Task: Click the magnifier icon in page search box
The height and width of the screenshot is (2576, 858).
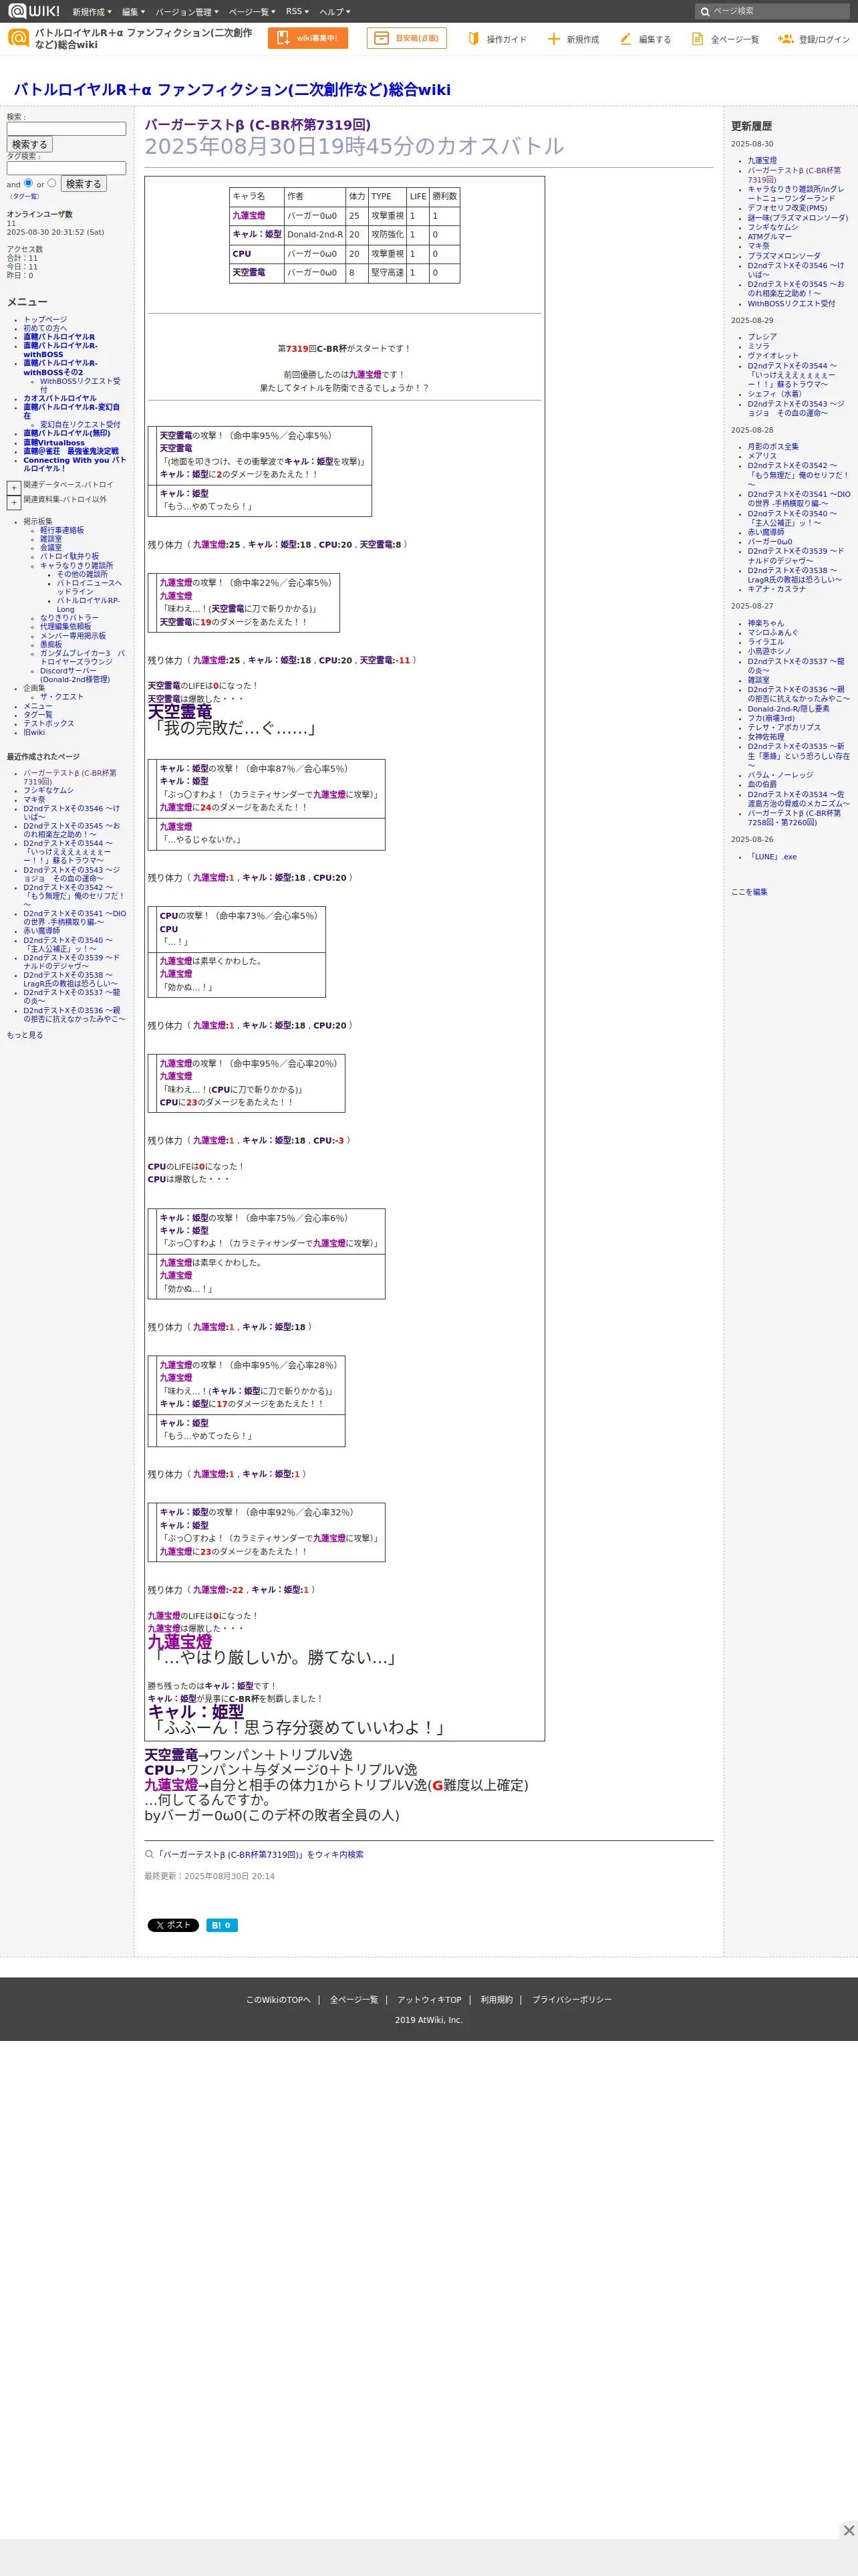Action: pos(705,11)
